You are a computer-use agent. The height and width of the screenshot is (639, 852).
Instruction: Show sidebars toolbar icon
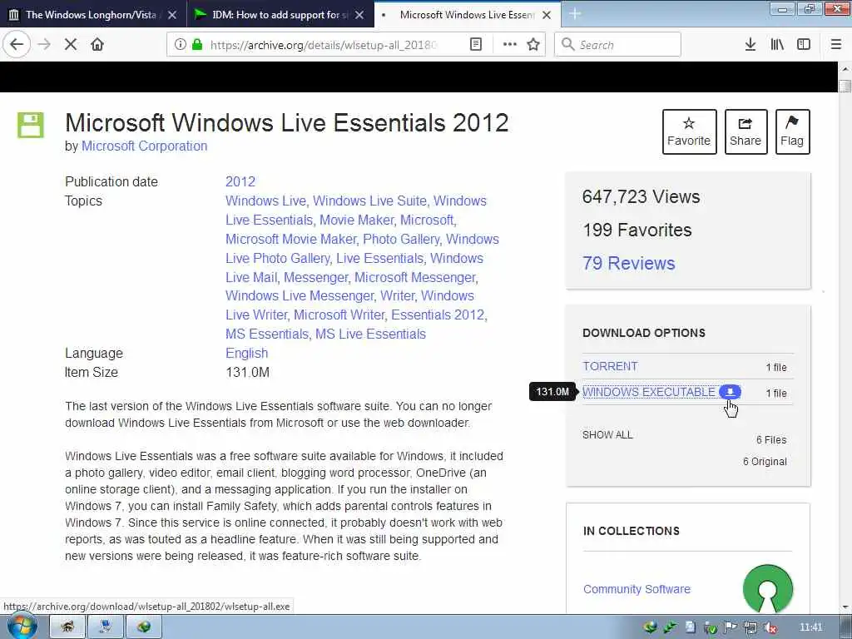[x=804, y=45]
